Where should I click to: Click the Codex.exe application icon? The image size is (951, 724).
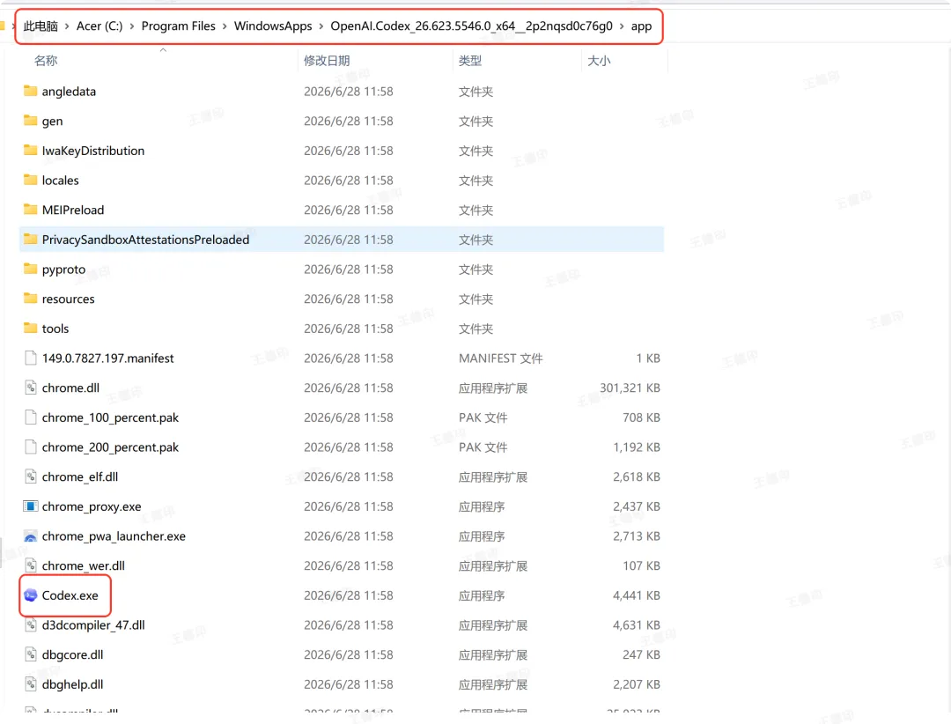click(30, 595)
